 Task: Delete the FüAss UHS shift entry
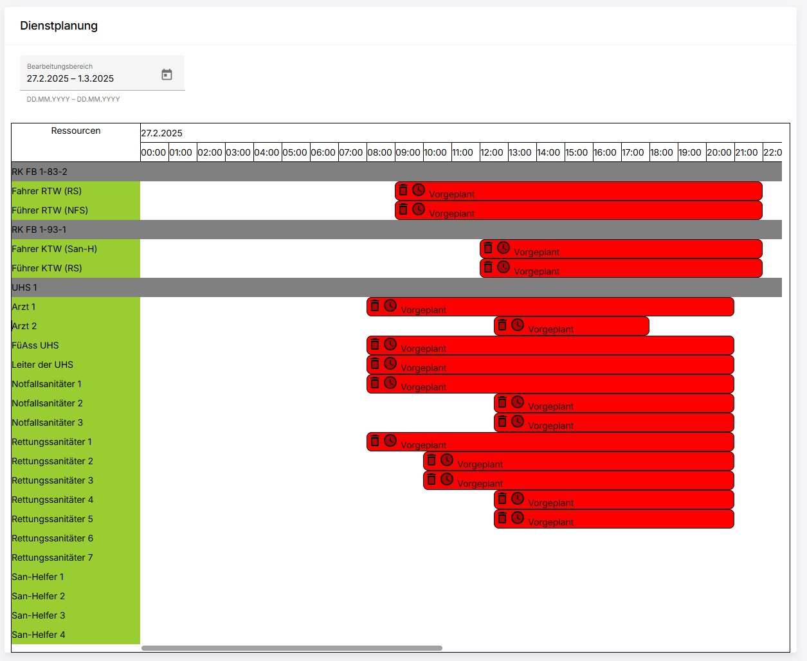(375, 344)
